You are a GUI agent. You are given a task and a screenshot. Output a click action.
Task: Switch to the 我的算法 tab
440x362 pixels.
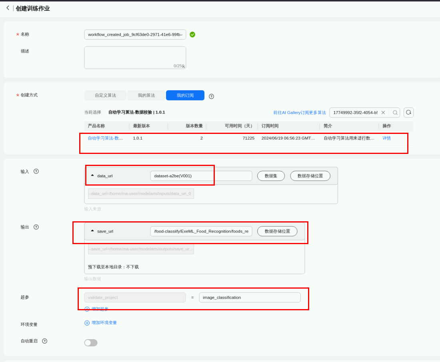point(146,95)
